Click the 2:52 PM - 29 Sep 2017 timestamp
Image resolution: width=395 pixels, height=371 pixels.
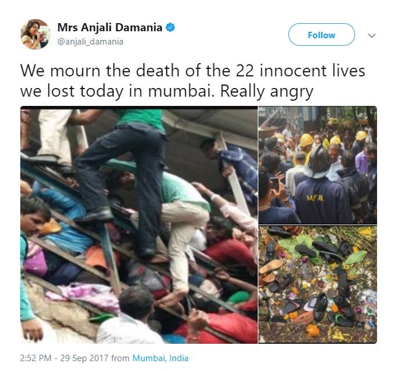tap(64, 358)
